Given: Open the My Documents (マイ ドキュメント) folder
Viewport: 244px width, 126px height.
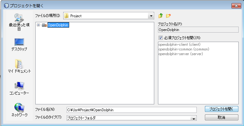Looking at the screenshot, I should pos(19,66).
